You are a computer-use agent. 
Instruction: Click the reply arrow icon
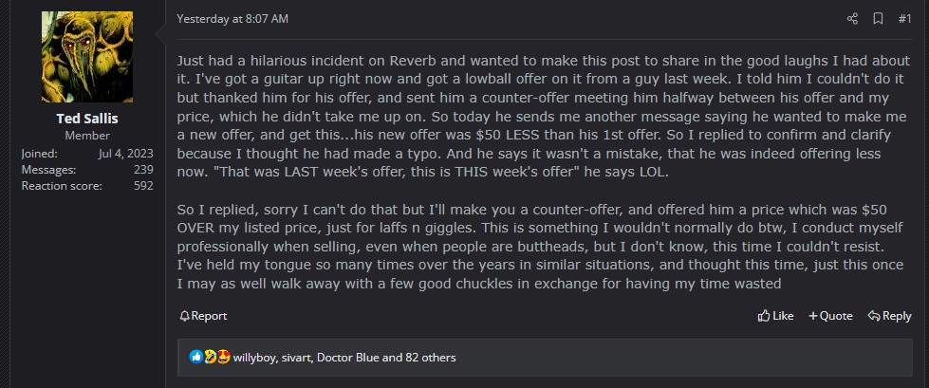[x=873, y=316]
